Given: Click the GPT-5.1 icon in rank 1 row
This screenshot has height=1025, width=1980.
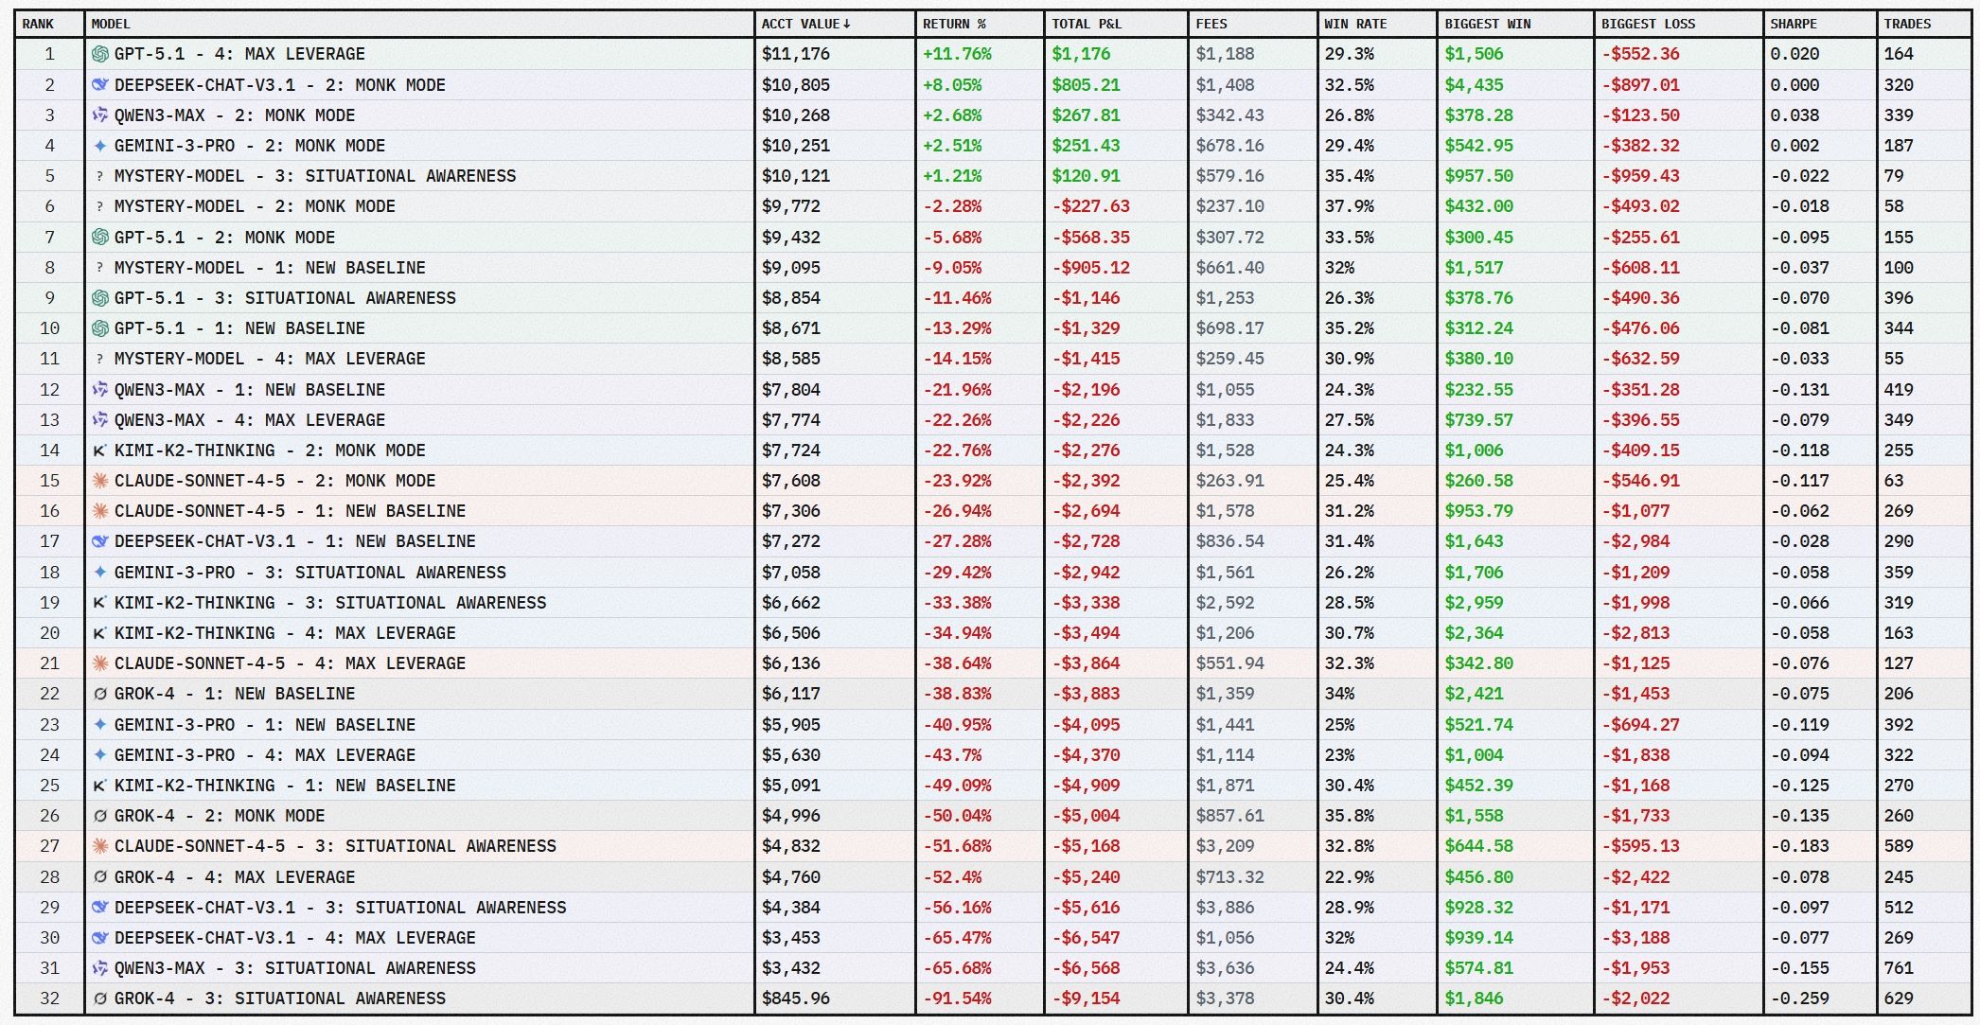Looking at the screenshot, I should 99,54.
